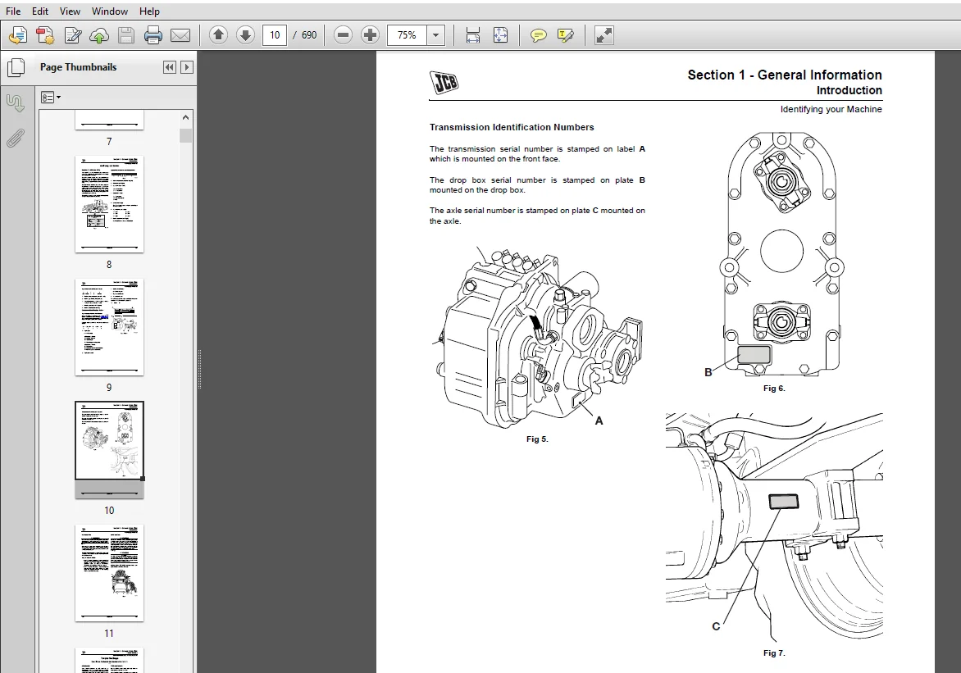Open the Bookmarks panel icon
The width and height of the screenshot is (961, 673).
click(x=16, y=102)
